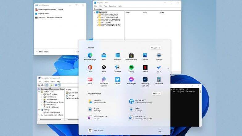Click the Back arrow in Computer Management toolbar

tap(39, 85)
